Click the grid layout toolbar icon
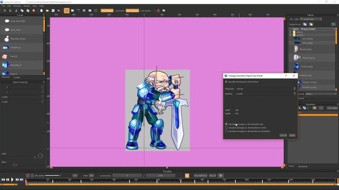Screen dimensions: 339x190 tap(84, 11)
